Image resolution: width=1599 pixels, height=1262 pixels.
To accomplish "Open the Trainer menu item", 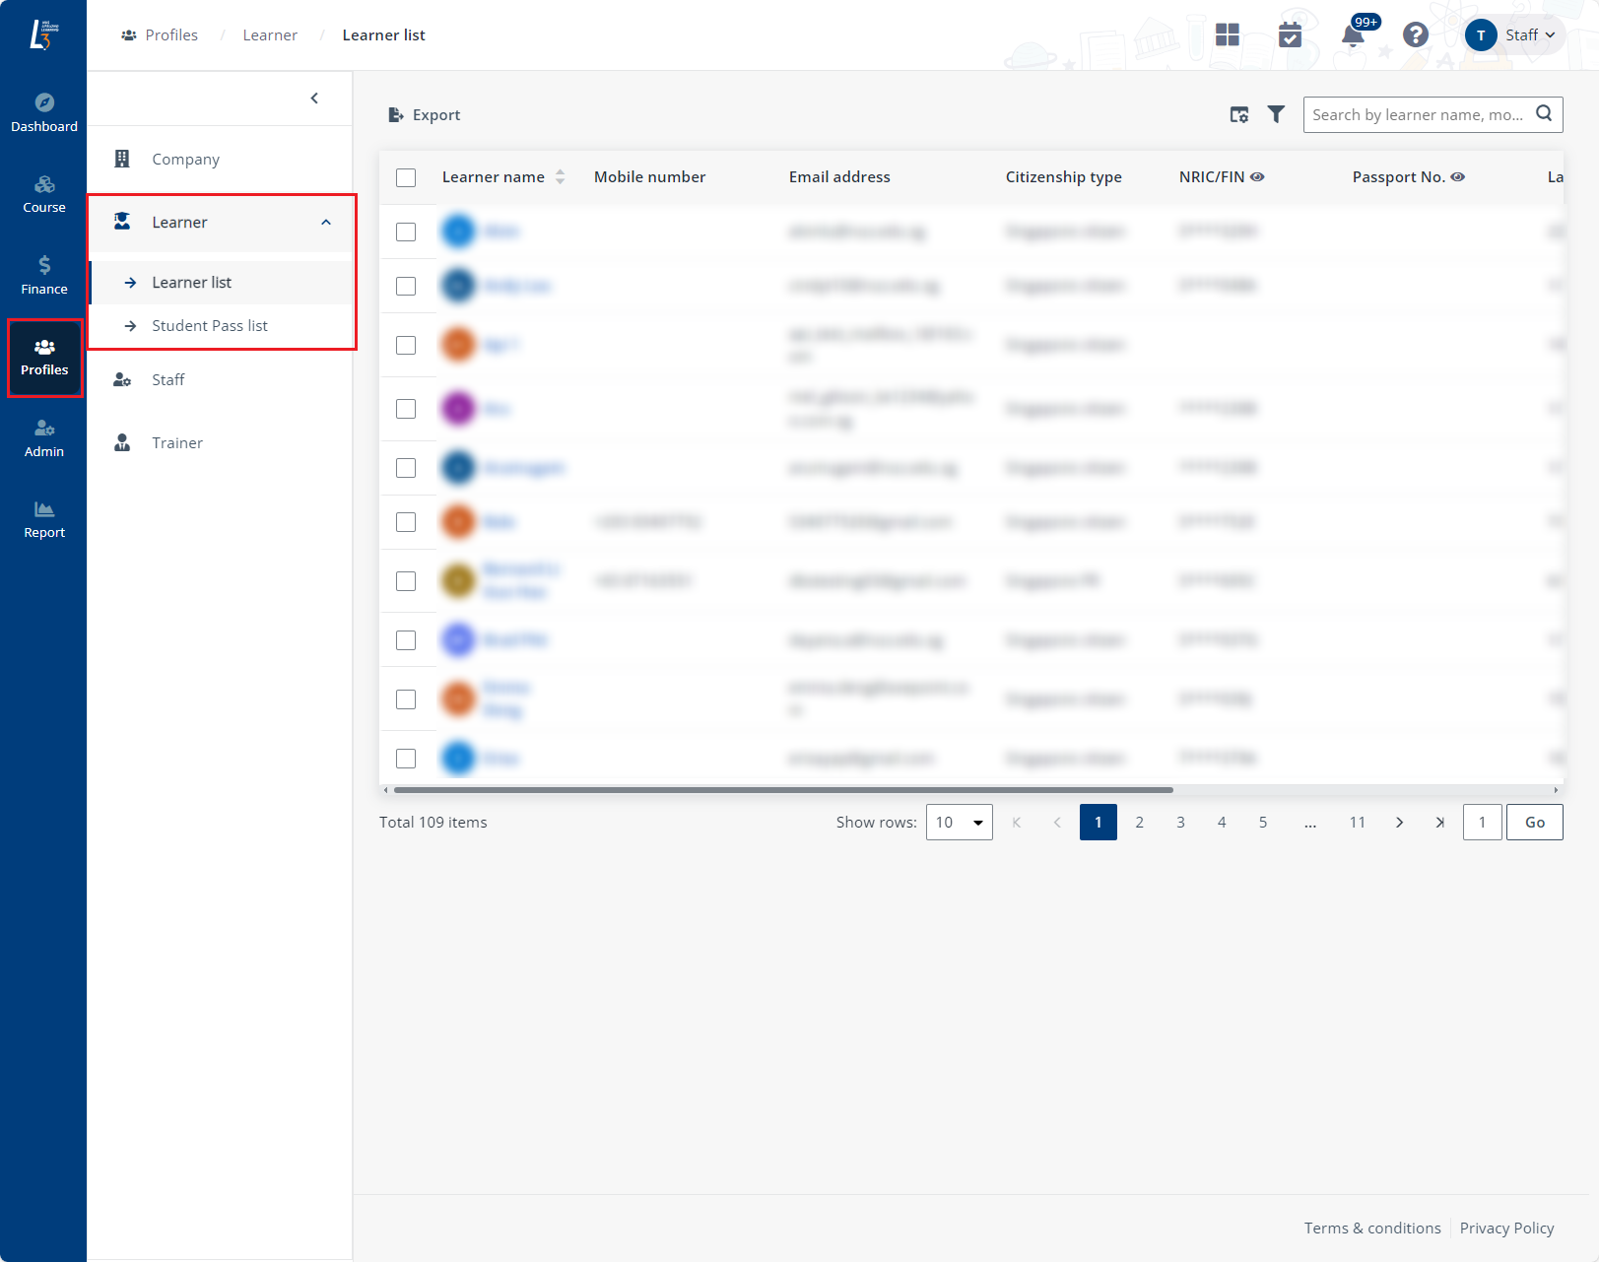I will click(177, 443).
